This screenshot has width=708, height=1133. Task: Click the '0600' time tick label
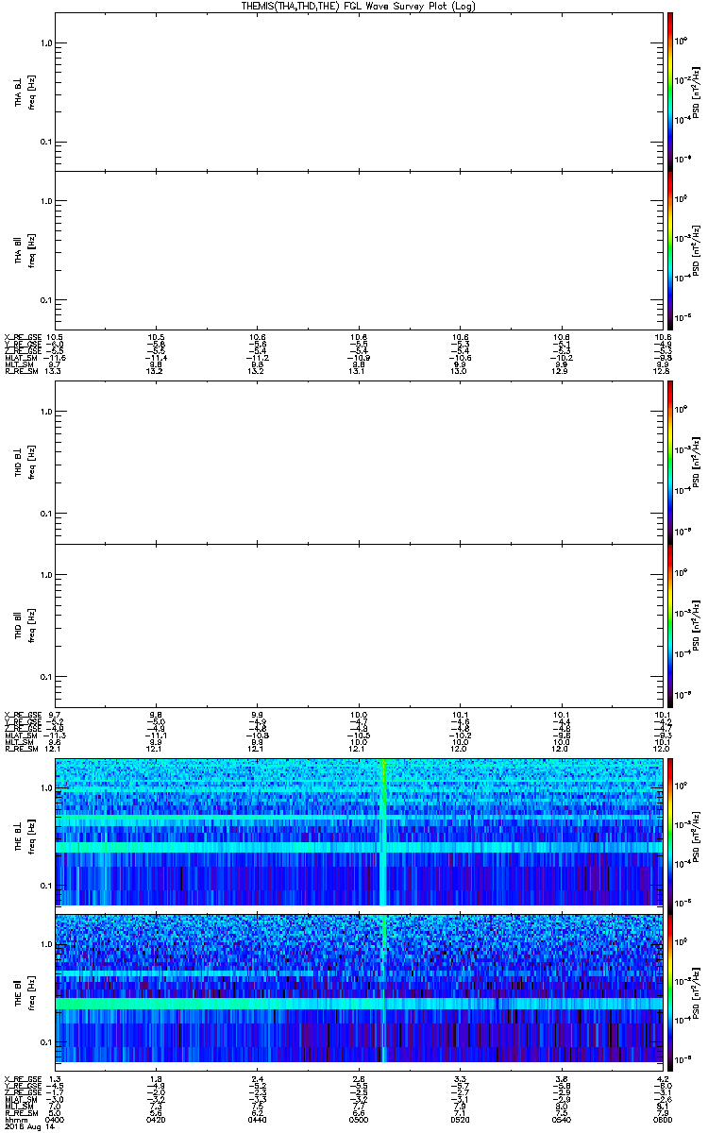[x=662, y=1118]
